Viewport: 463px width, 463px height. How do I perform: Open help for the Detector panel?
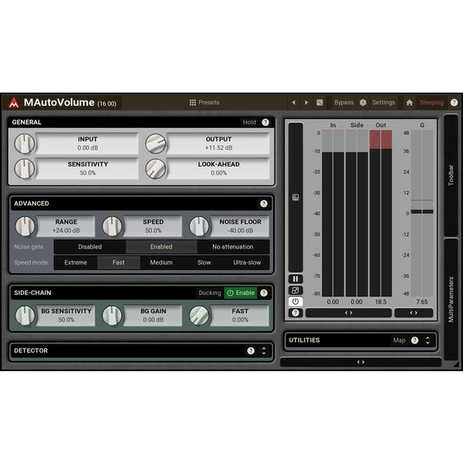[x=251, y=351]
